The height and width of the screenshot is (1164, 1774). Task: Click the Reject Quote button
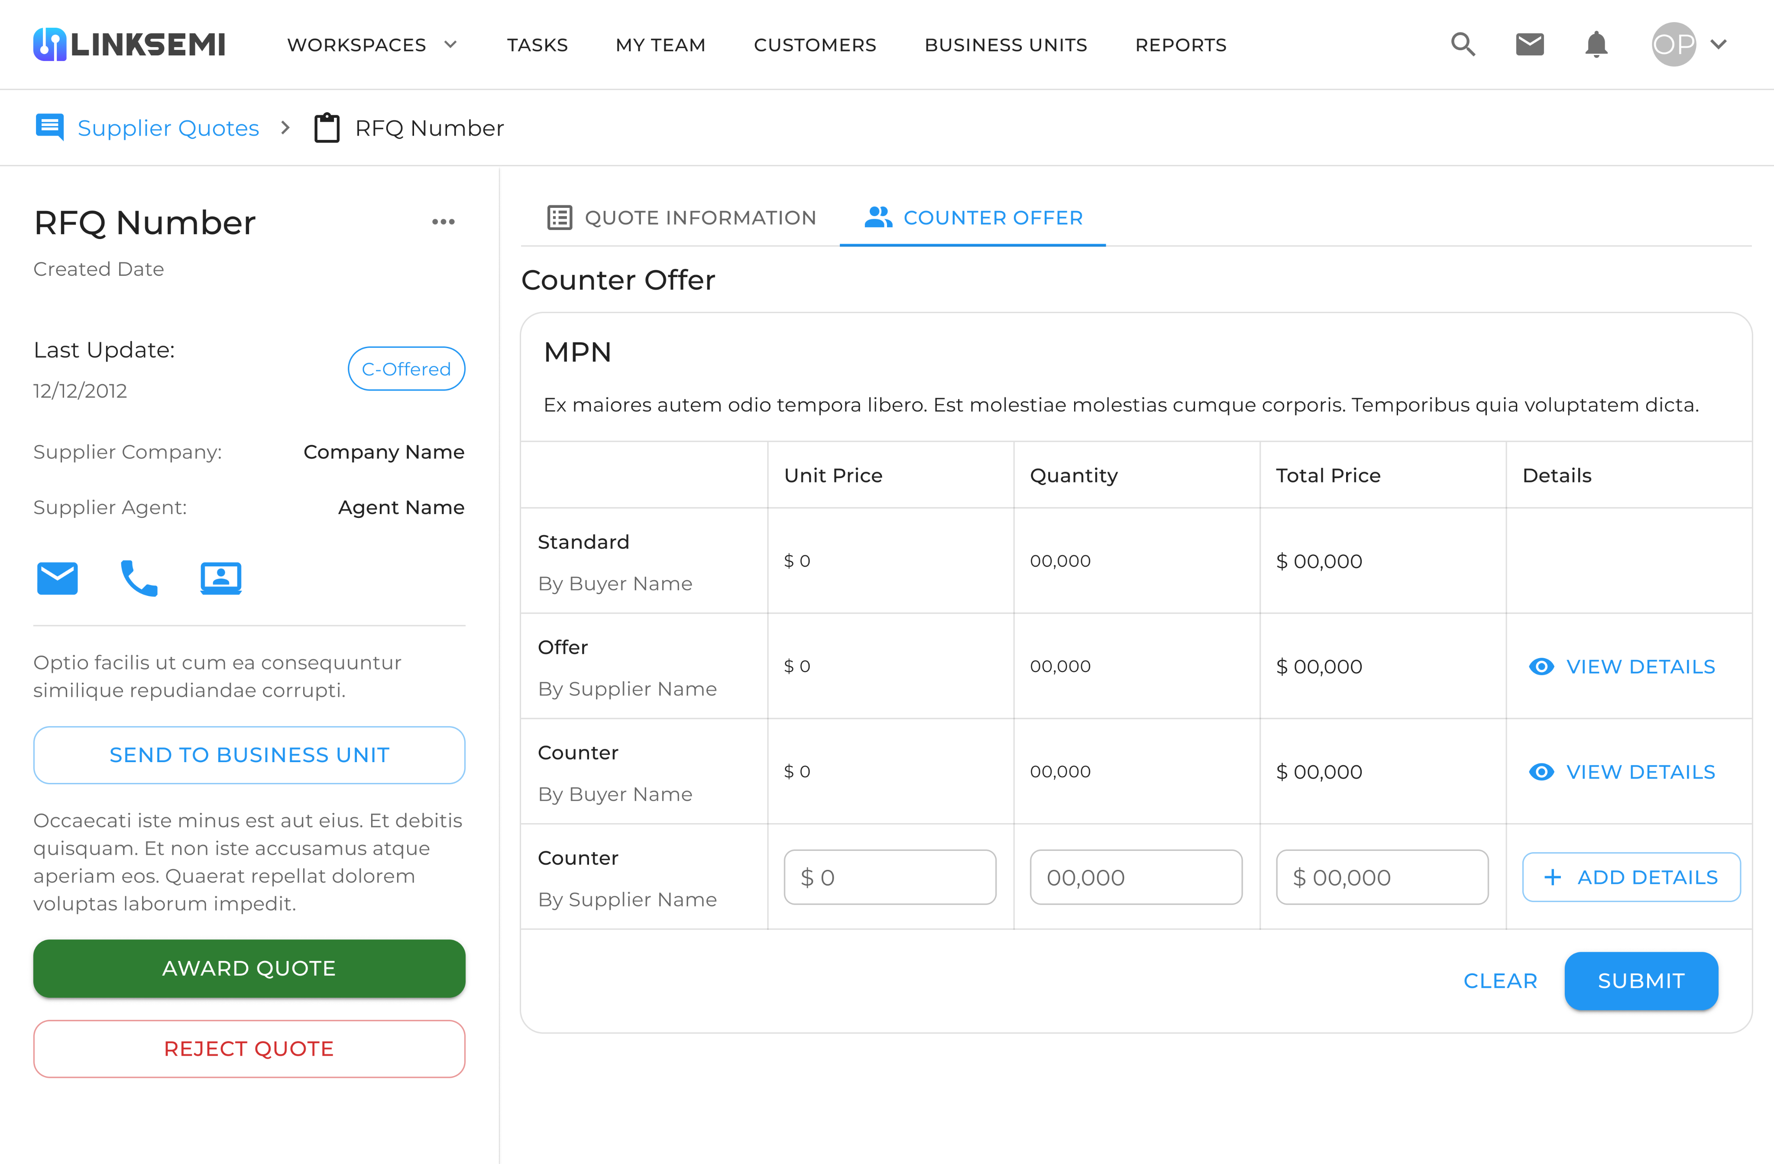[x=249, y=1048]
